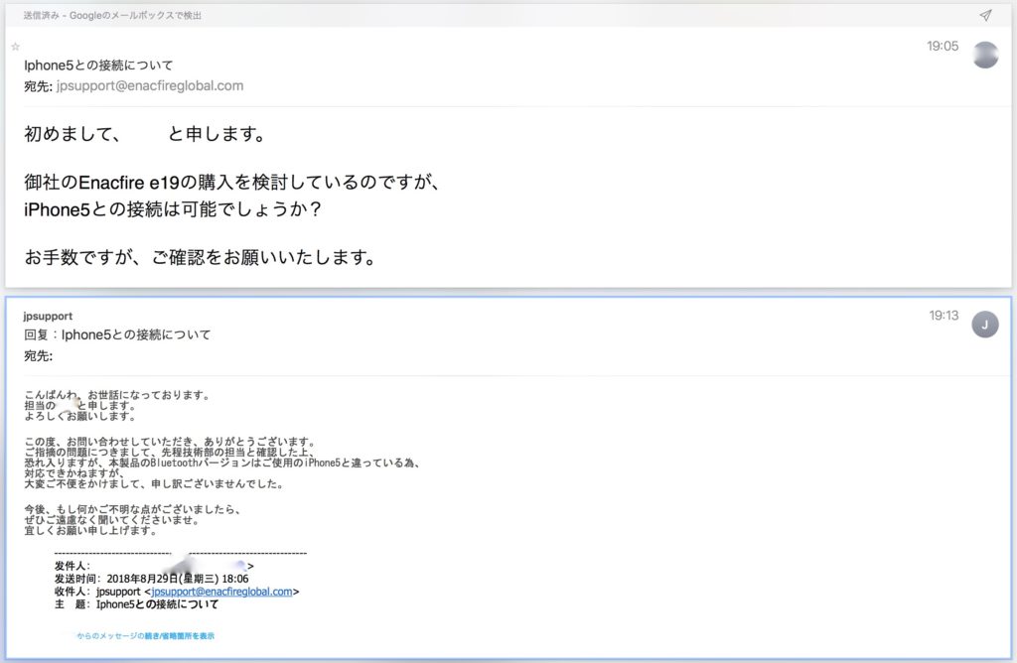This screenshot has height=663, width=1017.
Task: Click the quoted "发件人:" sender label
Action: 72,566
